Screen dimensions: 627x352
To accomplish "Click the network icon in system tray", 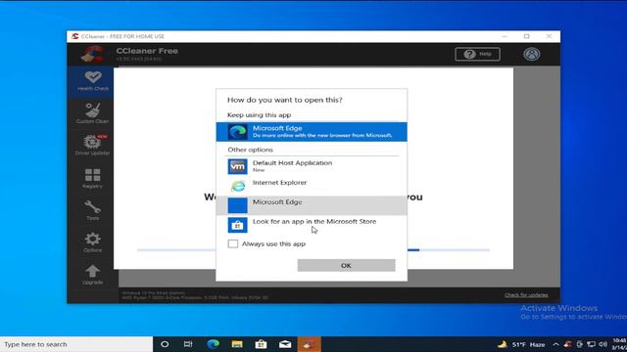I will (x=591, y=344).
